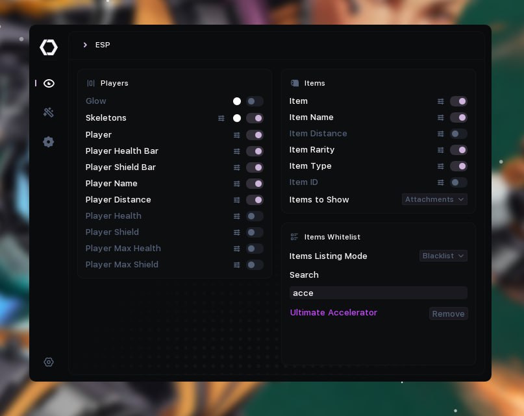524x416 pixels.
Task: Open Item Name options sliders icon
Action: pos(441,117)
